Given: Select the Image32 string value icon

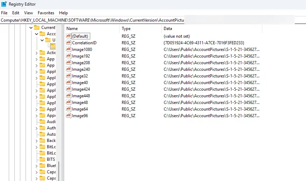Looking at the screenshot, I should click(x=68, y=76).
